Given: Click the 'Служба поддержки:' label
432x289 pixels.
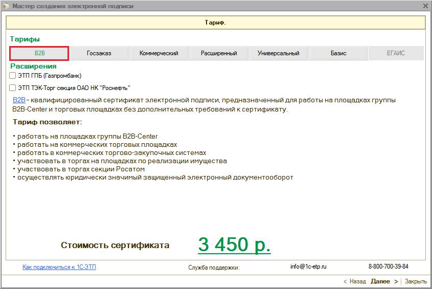Looking at the screenshot, I should pyautogui.click(x=214, y=268).
